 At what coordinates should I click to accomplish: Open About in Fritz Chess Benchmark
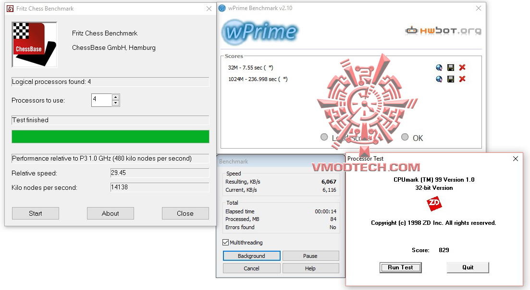point(111,213)
